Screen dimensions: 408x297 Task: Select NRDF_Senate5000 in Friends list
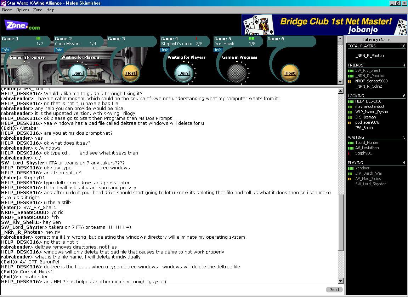click(371, 81)
